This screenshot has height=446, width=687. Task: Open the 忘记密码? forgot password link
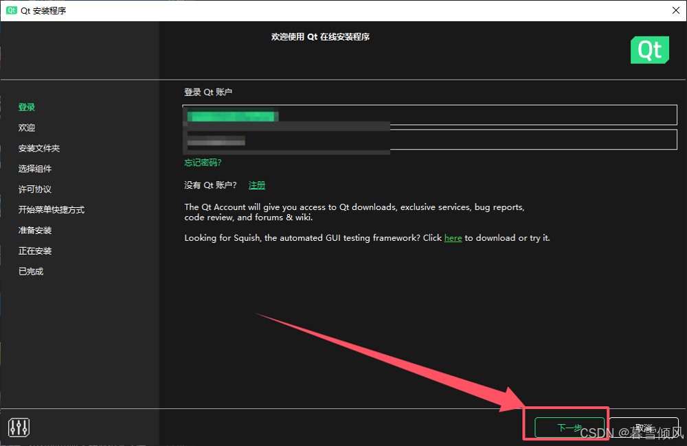tap(203, 163)
